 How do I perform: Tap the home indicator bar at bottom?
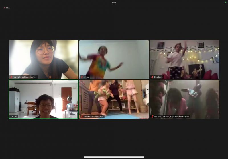coord(114,157)
